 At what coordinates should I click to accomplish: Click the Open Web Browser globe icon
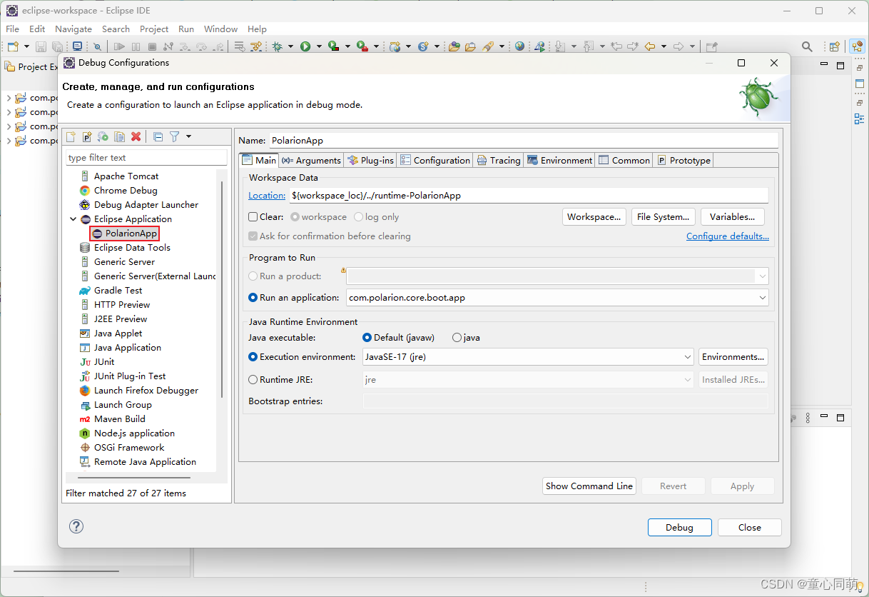[x=519, y=46]
